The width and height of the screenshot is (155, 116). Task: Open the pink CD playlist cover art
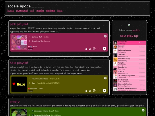pos(19,42)
